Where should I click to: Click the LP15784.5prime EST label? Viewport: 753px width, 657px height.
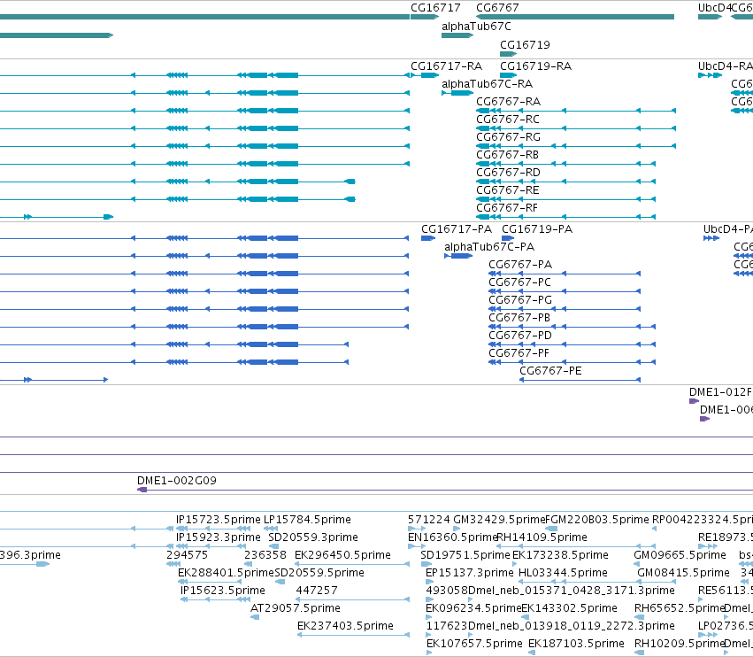(x=307, y=520)
